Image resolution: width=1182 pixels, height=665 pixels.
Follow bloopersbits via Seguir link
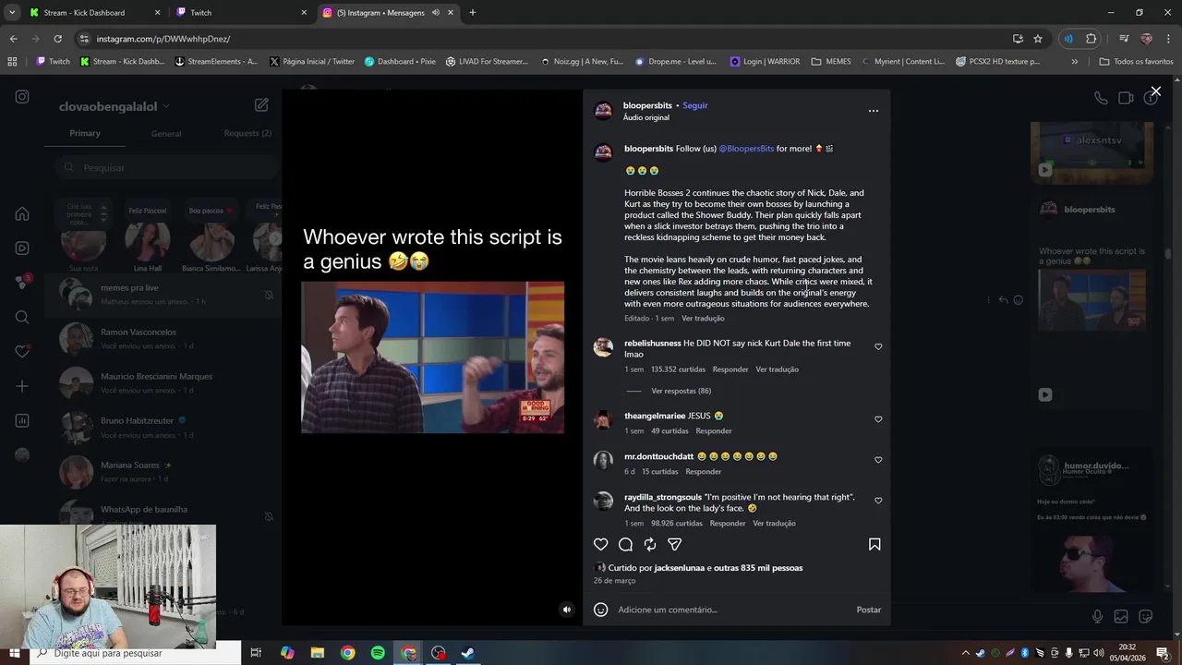tap(695, 105)
